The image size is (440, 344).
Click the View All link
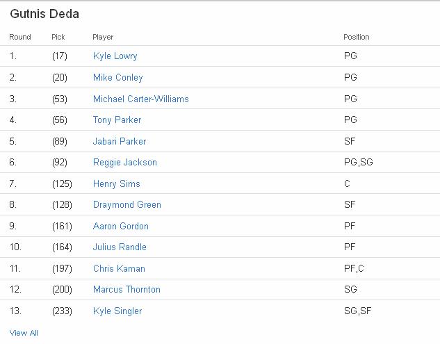pyautogui.click(x=24, y=333)
